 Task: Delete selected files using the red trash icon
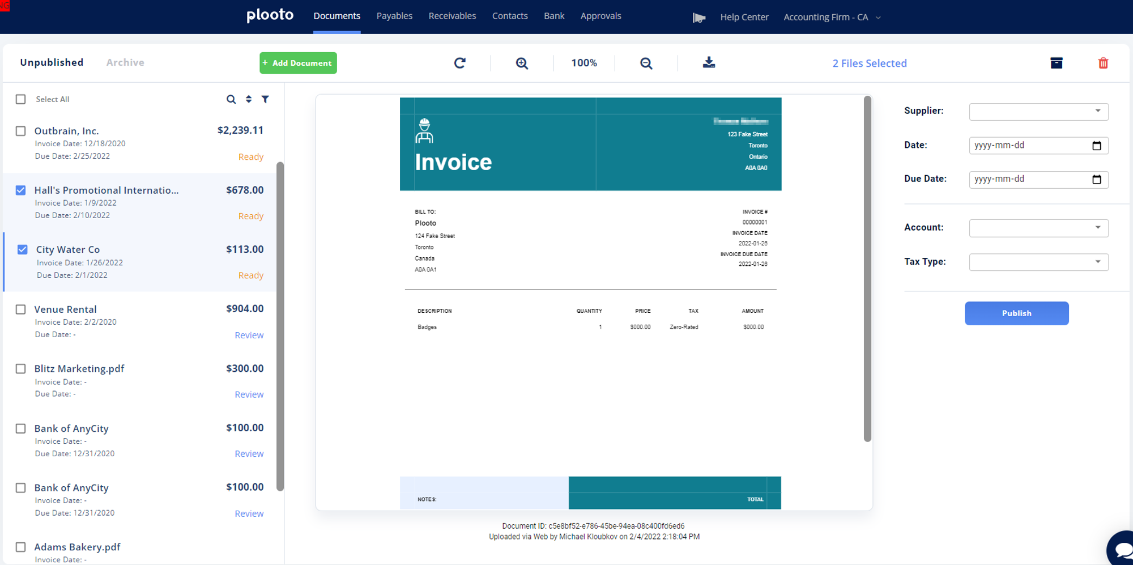click(1102, 63)
